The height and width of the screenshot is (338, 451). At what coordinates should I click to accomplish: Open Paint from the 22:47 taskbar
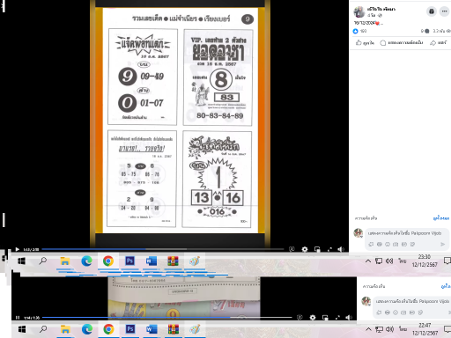coord(195,329)
